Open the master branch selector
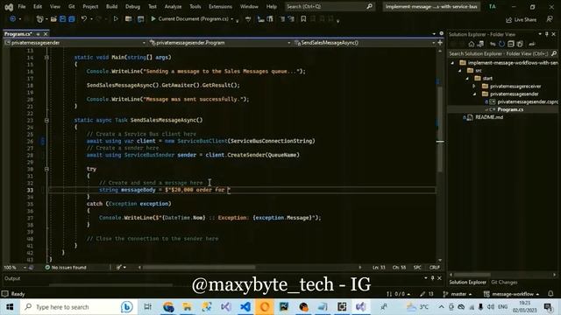The width and height of the screenshot is (561, 315). 458,294
